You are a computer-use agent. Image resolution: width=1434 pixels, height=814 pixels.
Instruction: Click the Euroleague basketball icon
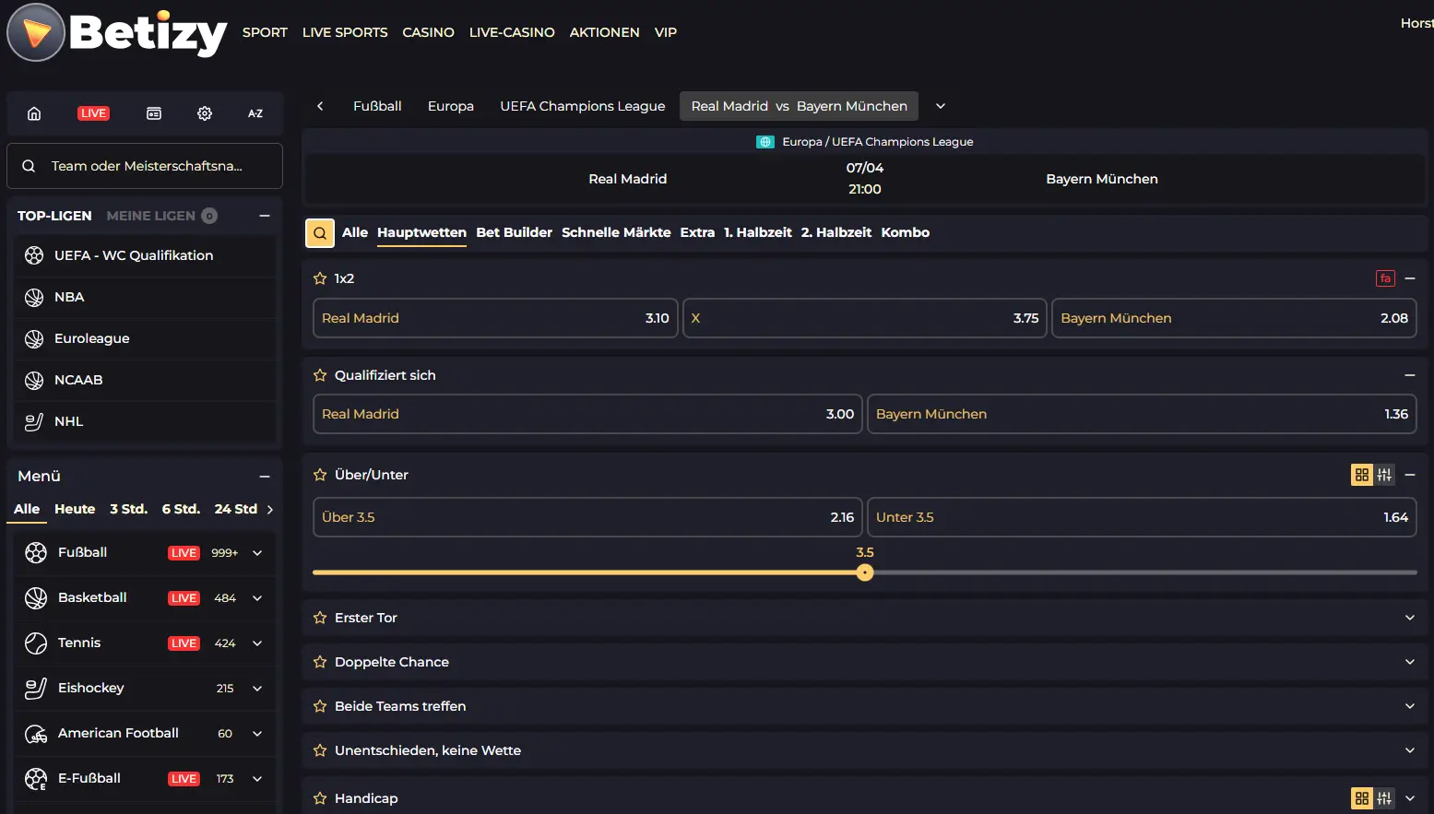point(34,338)
